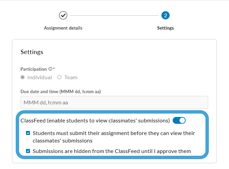Click the Team option label text
This screenshot has width=229, height=169.
point(71,78)
